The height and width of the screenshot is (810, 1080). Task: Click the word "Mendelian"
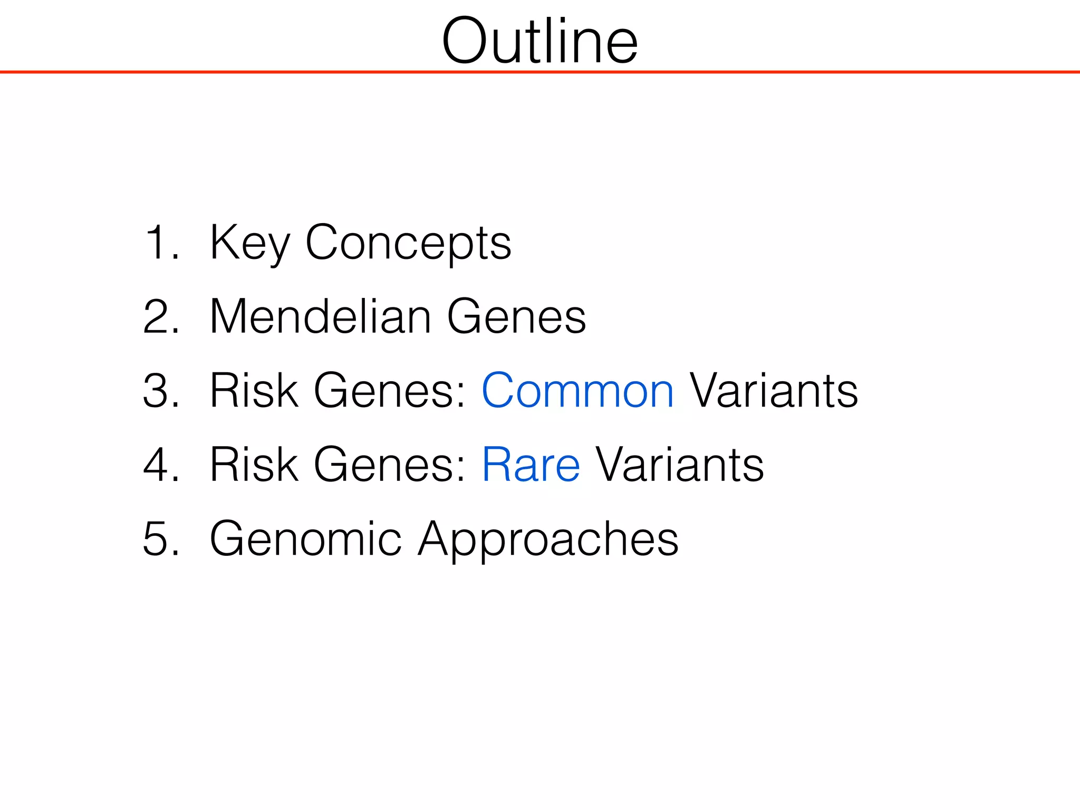pyautogui.click(x=320, y=316)
